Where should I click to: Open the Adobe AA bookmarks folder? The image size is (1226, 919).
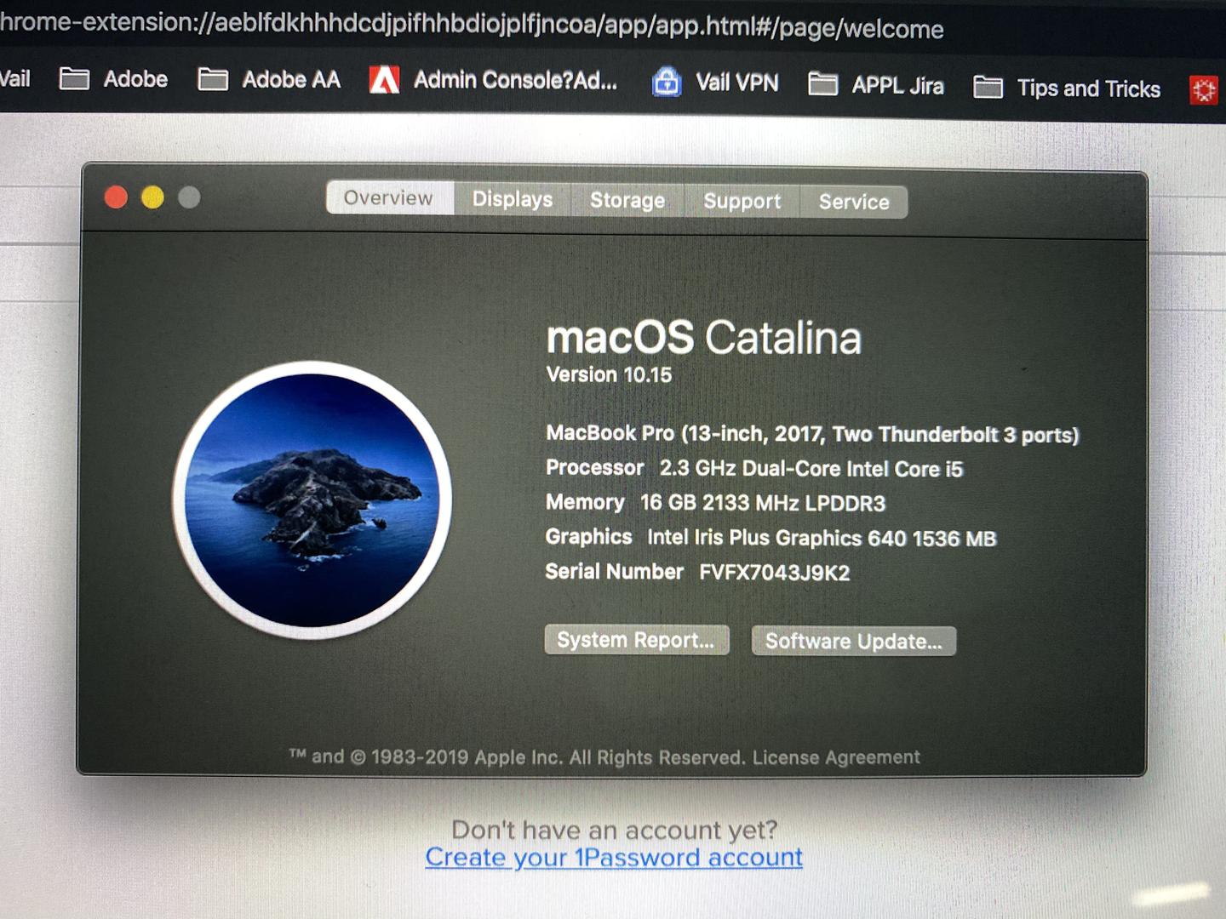pos(269,80)
